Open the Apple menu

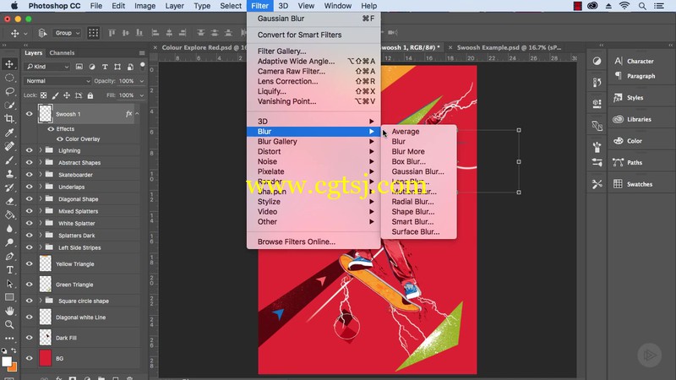click(14, 6)
